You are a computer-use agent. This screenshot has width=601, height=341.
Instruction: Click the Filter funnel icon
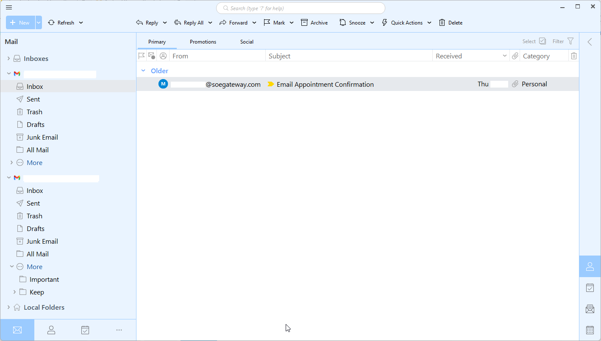tap(570, 41)
